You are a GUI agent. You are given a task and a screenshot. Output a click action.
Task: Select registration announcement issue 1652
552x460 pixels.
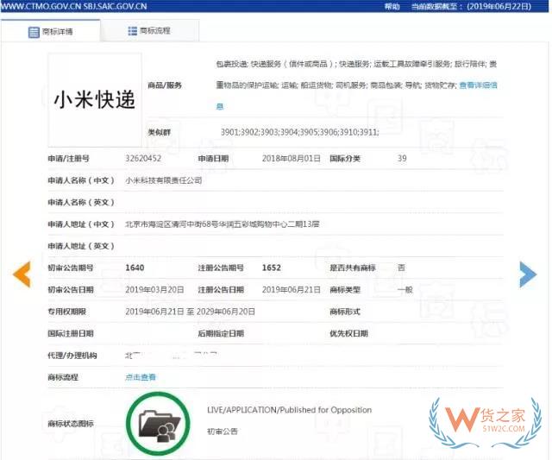click(272, 268)
